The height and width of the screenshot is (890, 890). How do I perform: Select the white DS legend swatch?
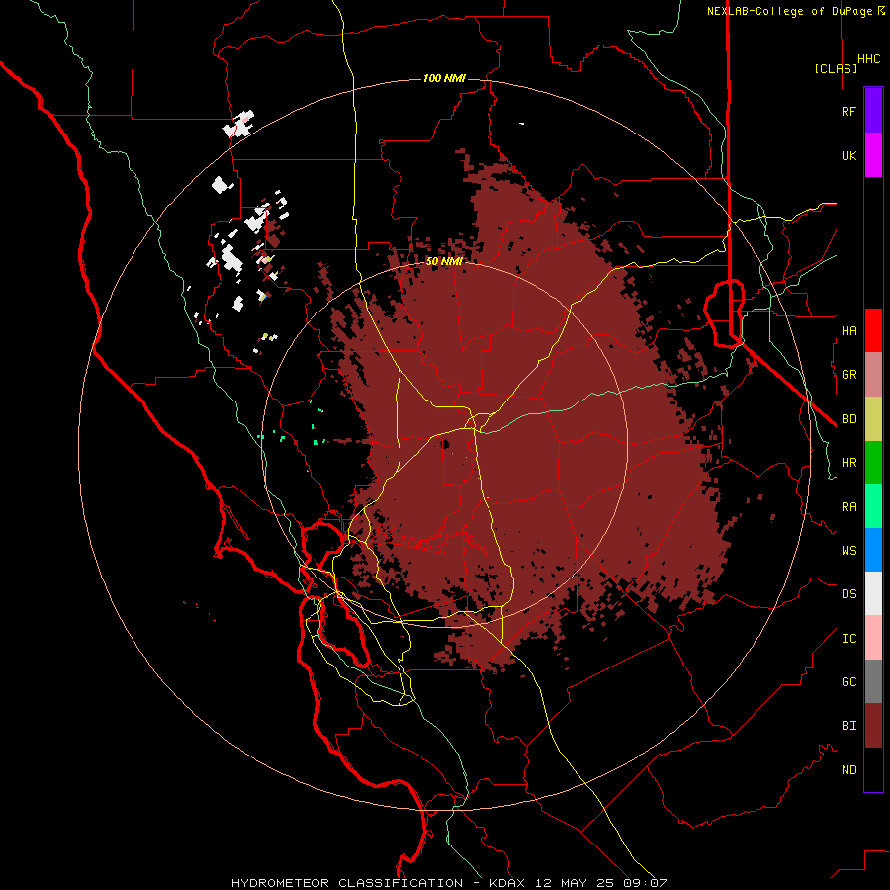click(x=873, y=593)
